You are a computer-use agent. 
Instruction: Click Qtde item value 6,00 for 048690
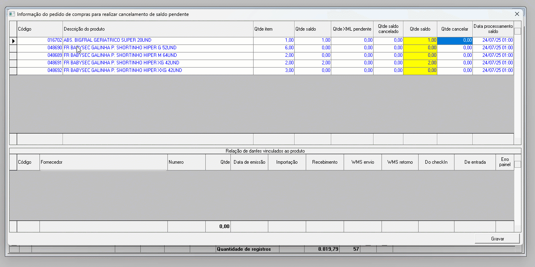(x=274, y=48)
